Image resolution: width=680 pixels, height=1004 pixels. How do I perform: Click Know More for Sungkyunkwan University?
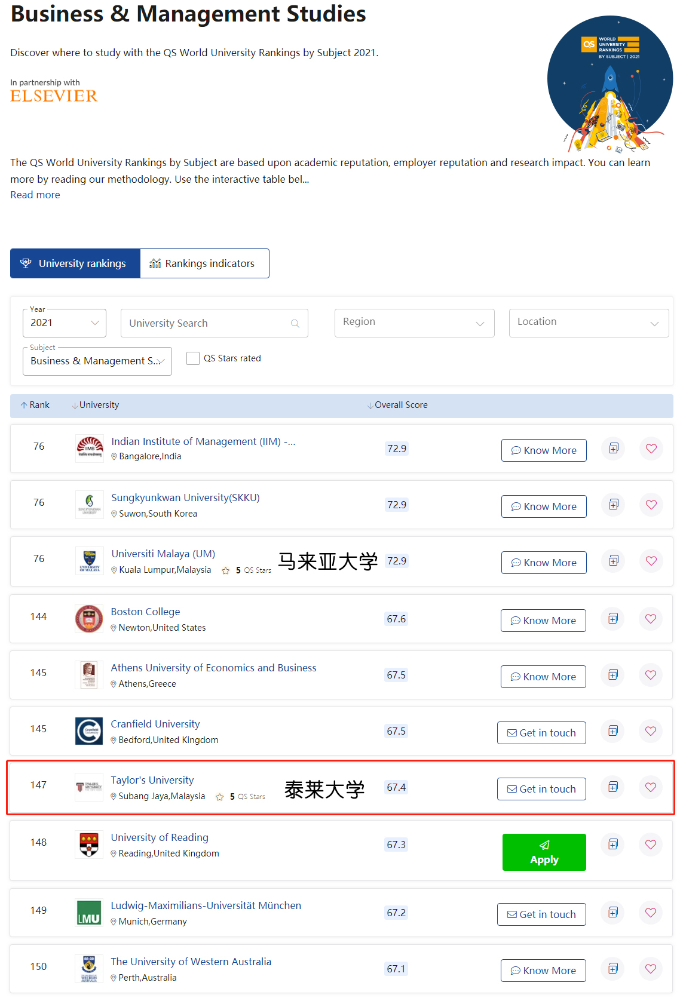click(544, 506)
